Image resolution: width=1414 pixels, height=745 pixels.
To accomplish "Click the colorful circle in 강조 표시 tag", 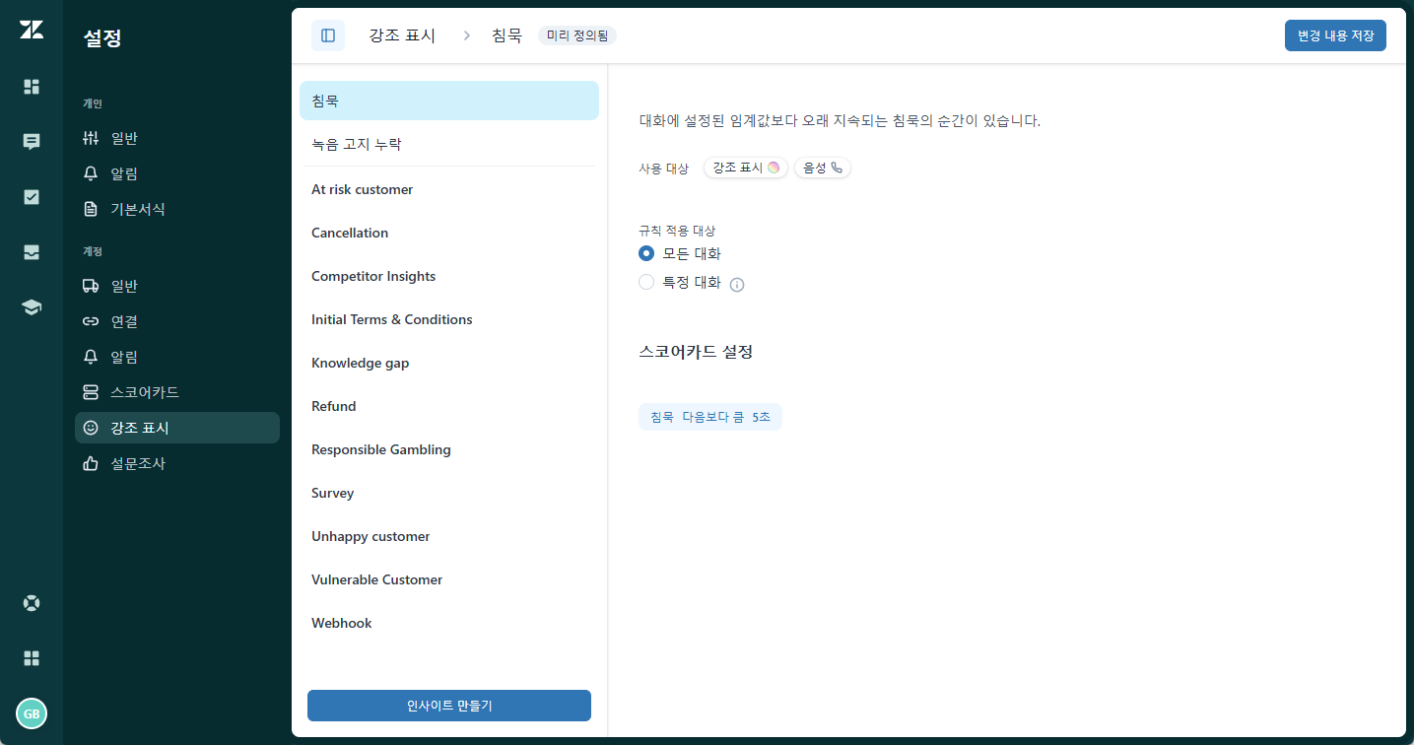I will click(x=774, y=168).
